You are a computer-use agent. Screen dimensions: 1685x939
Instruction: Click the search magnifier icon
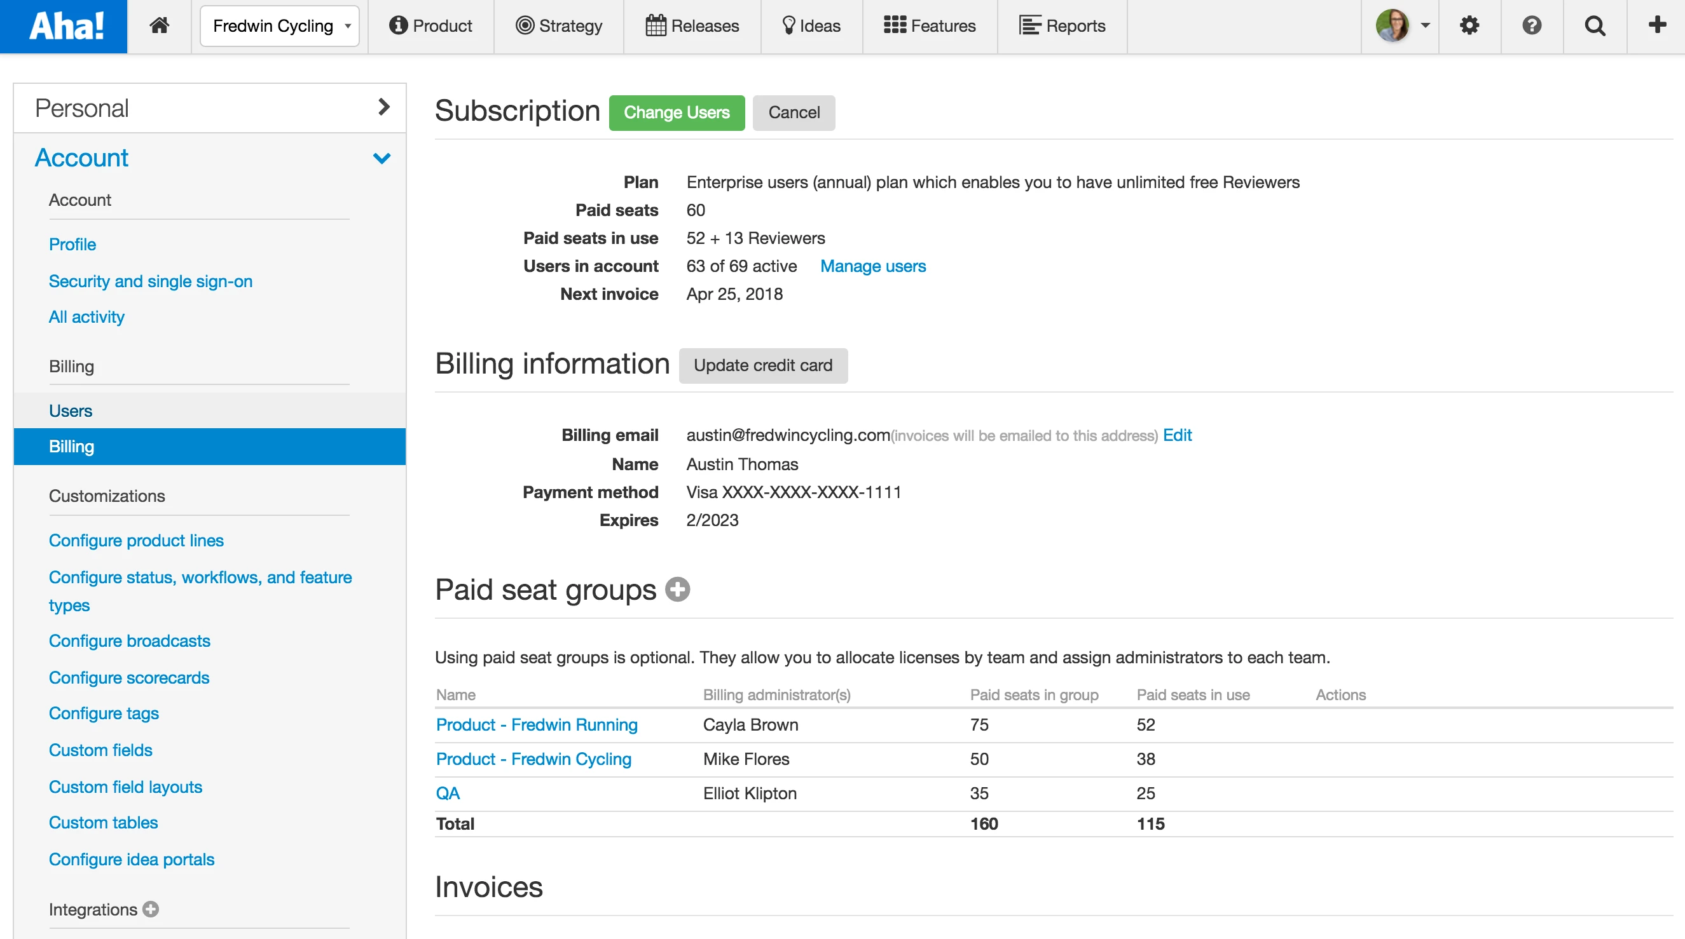[1594, 26]
